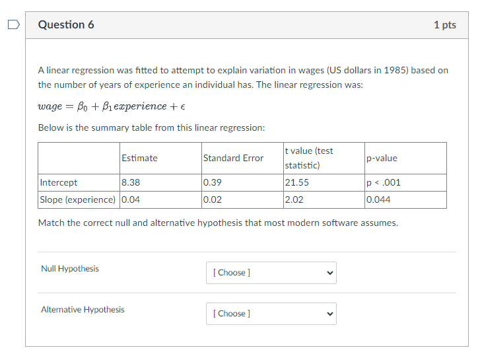Click the 1 pts label
Screen dimensions: 480x360
pyautogui.click(x=445, y=25)
